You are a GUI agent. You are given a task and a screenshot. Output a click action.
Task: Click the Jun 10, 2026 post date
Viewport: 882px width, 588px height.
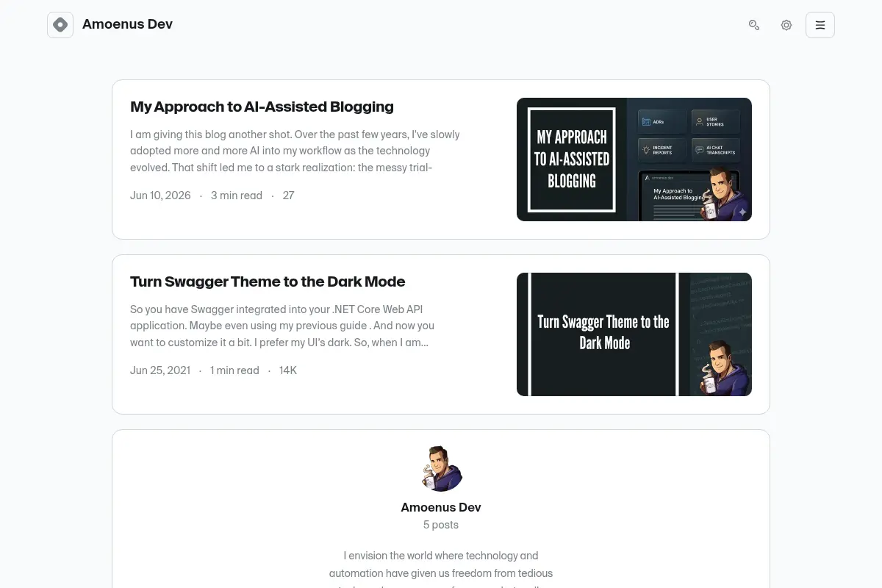click(x=160, y=196)
